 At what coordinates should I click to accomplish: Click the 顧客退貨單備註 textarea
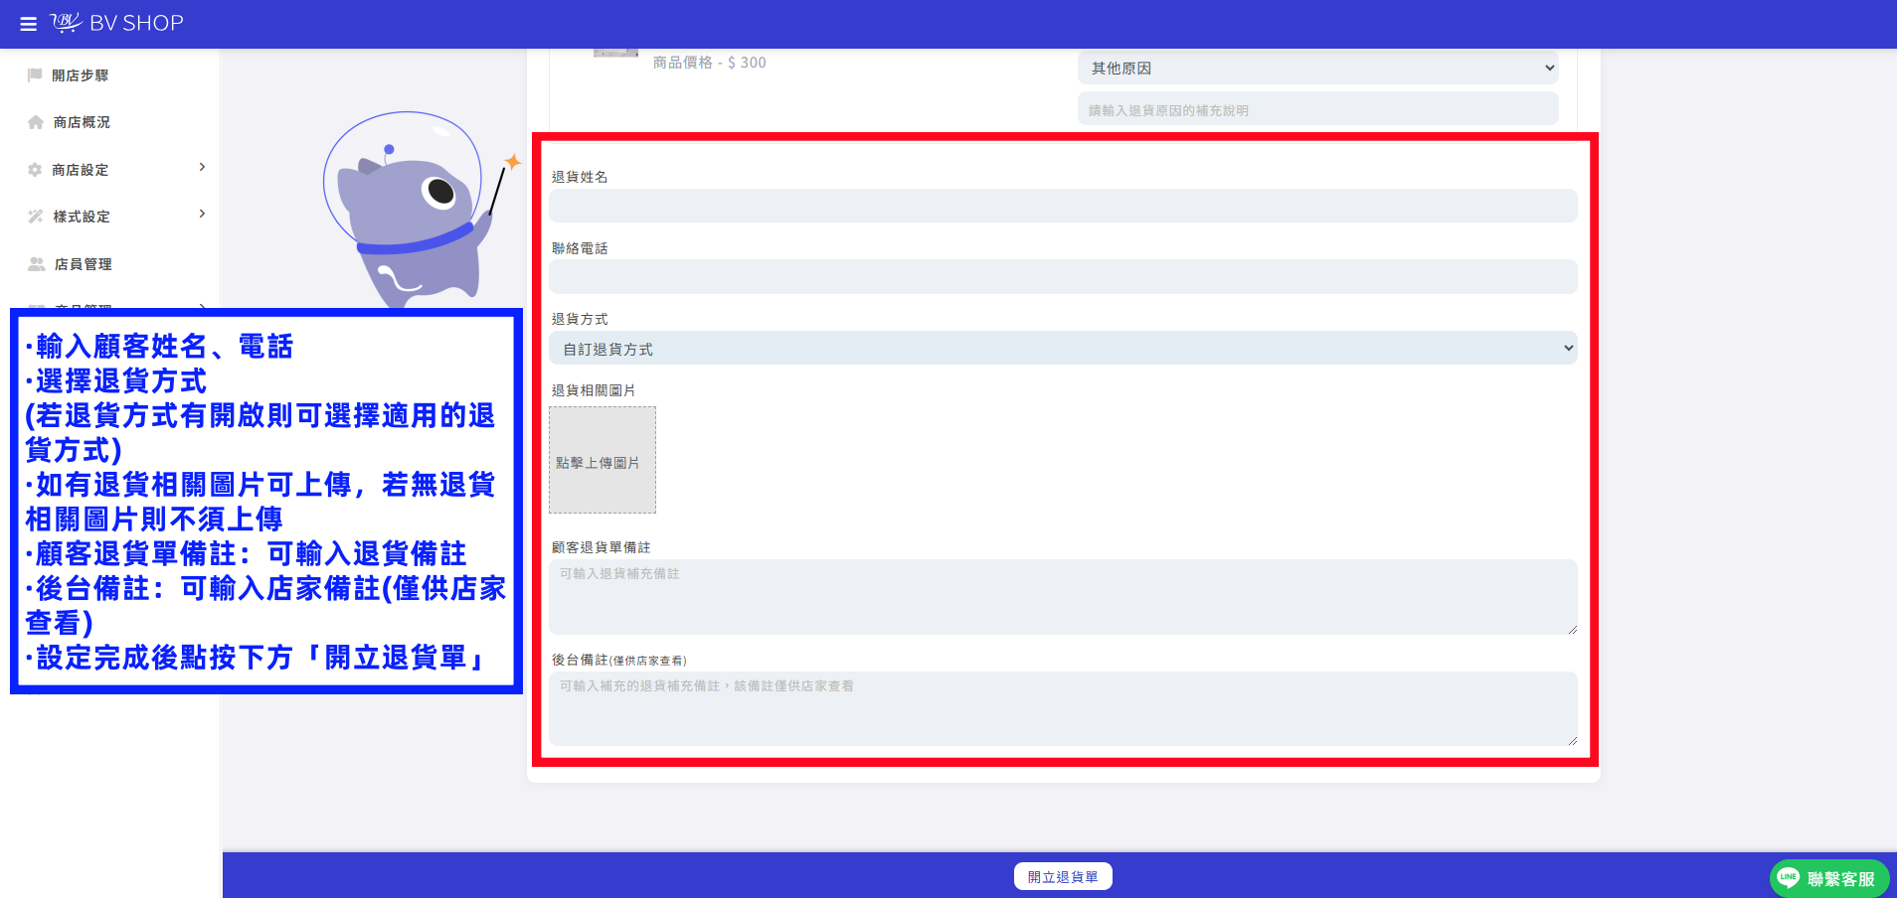pyautogui.click(x=1063, y=597)
